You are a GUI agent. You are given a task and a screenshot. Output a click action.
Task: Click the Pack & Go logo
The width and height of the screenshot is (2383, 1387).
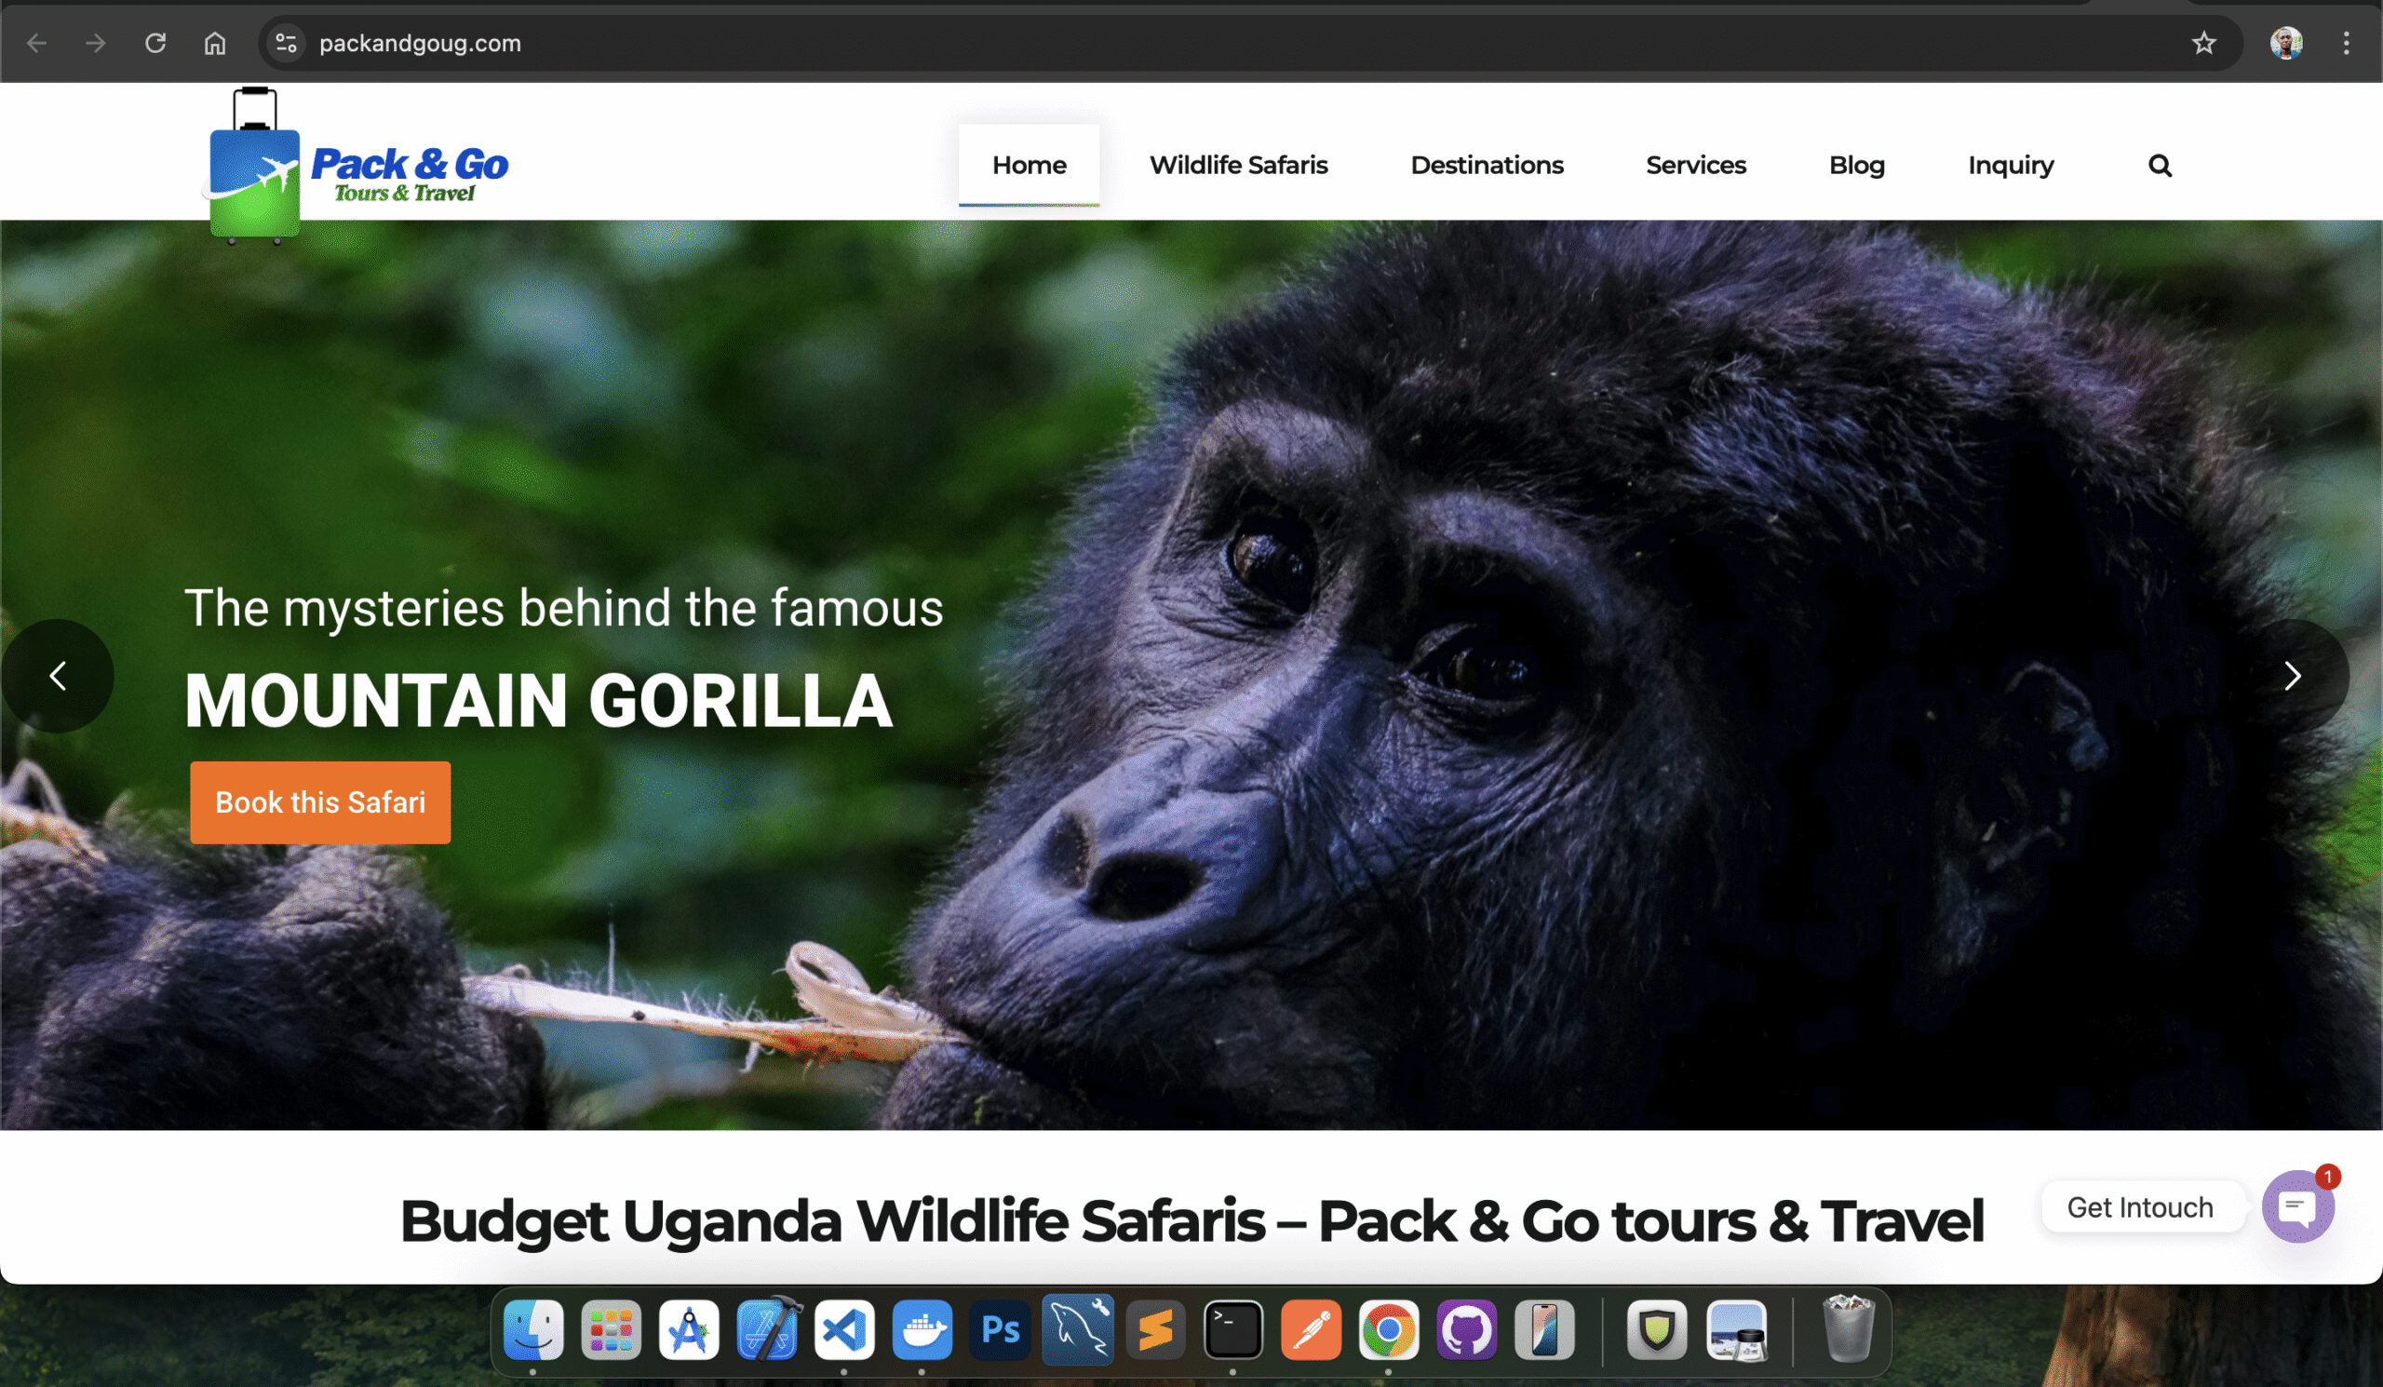[357, 167]
